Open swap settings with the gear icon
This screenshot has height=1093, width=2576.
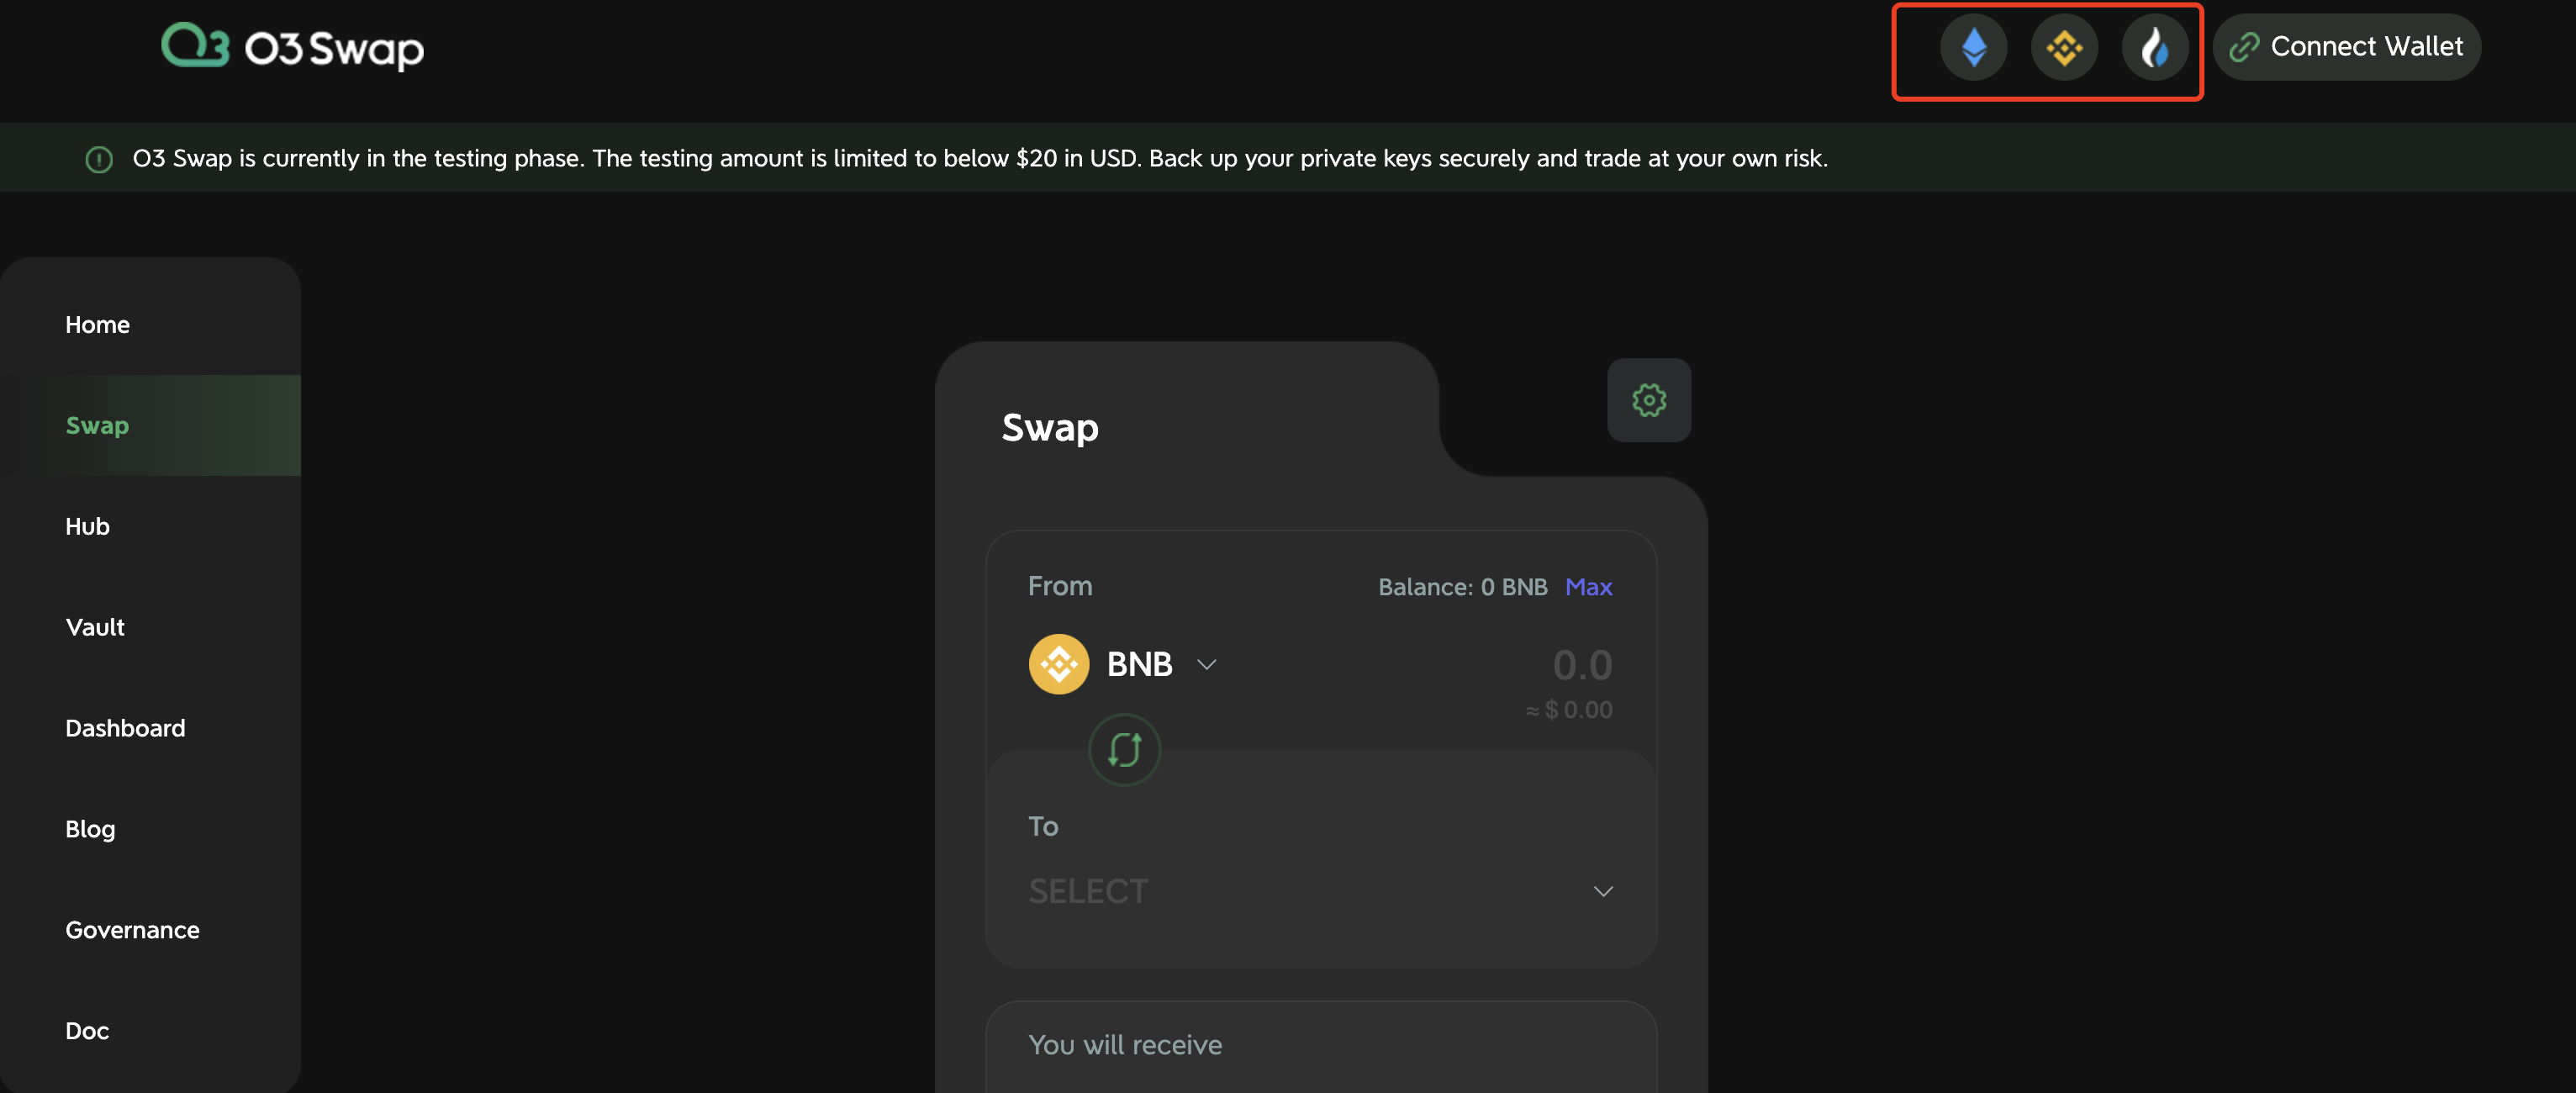pos(1648,400)
